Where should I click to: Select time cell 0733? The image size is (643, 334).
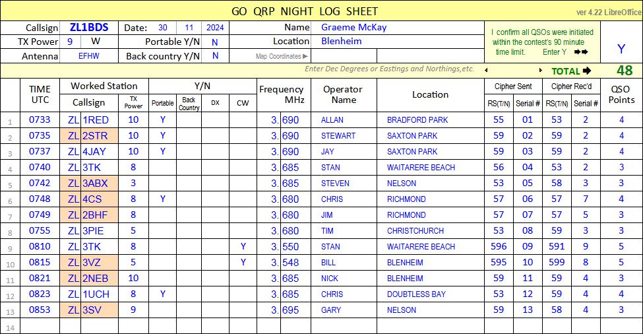(40, 120)
